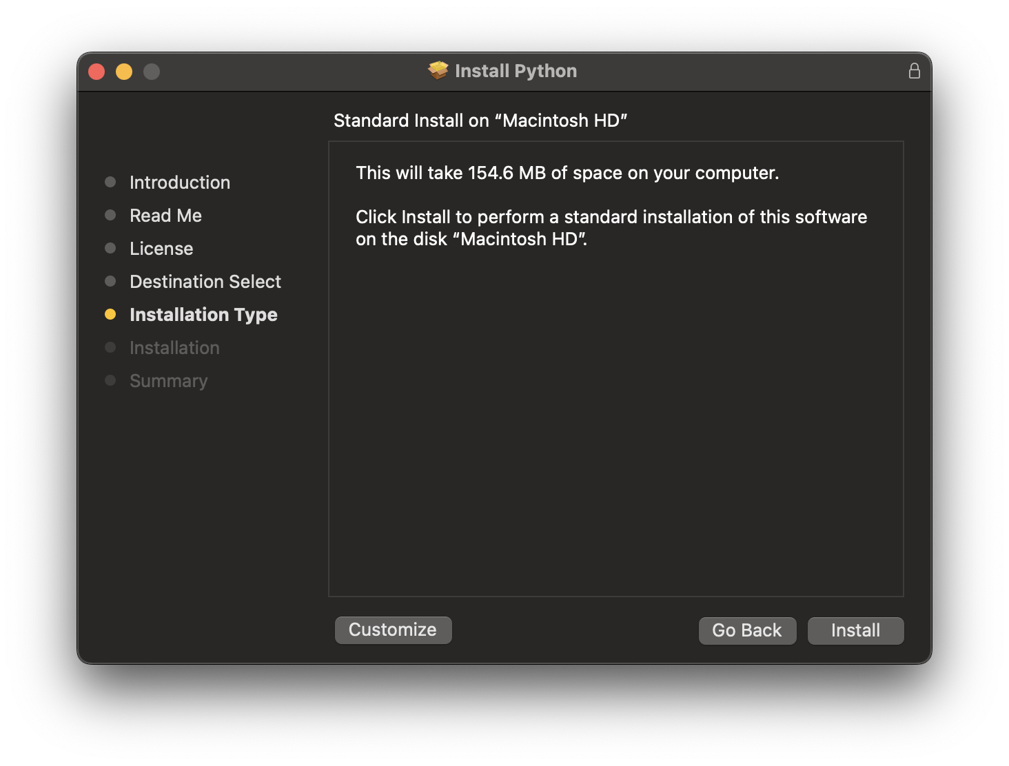Click the heading Standard Install on "Macintosh HD"

coord(480,121)
